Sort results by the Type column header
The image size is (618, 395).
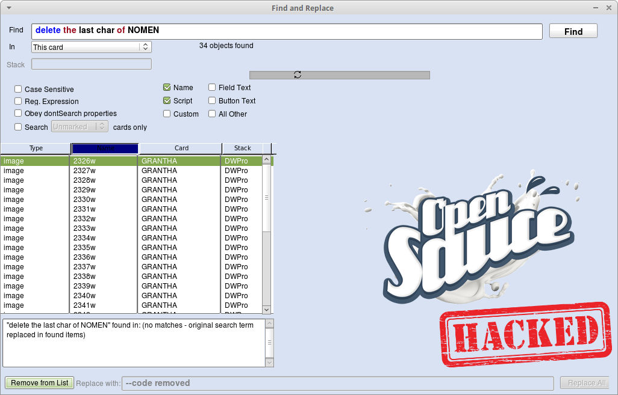pos(36,148)
